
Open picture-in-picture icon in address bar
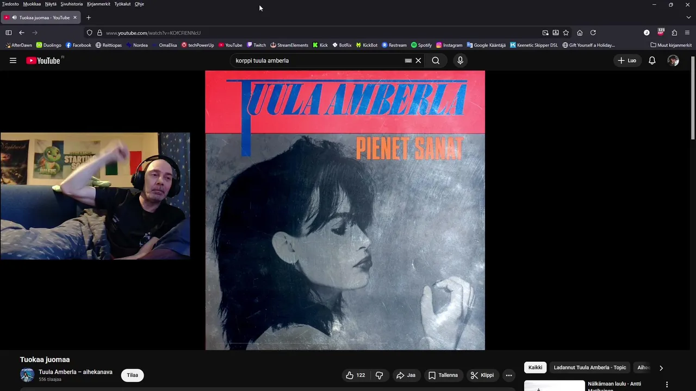[x=545, y=33]
